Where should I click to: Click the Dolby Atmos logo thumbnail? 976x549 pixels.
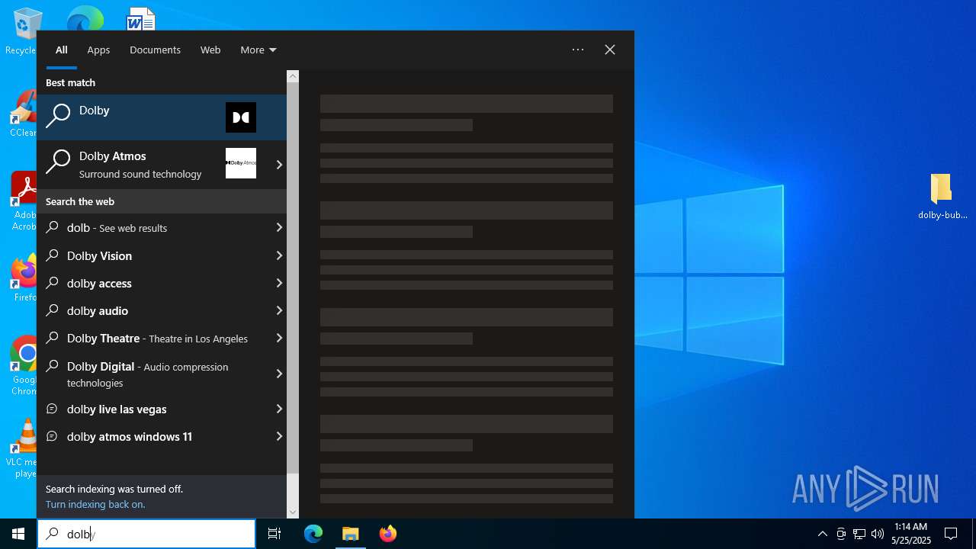click(x=241, y=163)
